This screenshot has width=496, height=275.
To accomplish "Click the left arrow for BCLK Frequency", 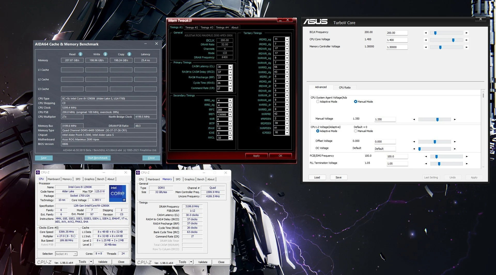I will [426, 33].
